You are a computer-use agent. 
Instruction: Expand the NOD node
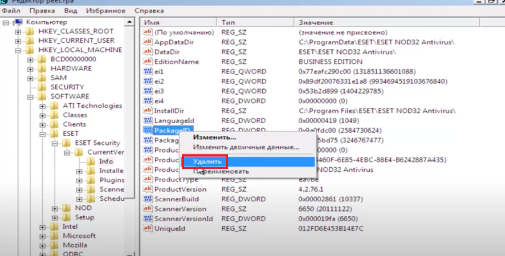pos(55,208)
